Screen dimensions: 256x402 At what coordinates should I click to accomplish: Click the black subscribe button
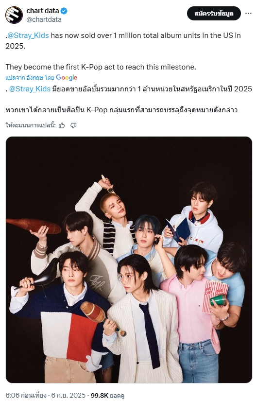(x=214, y=13)
